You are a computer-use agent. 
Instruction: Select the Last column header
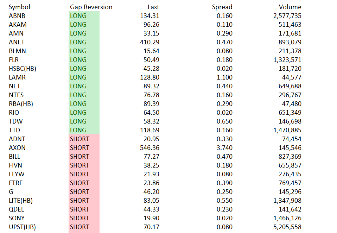(x=153, y=7)
